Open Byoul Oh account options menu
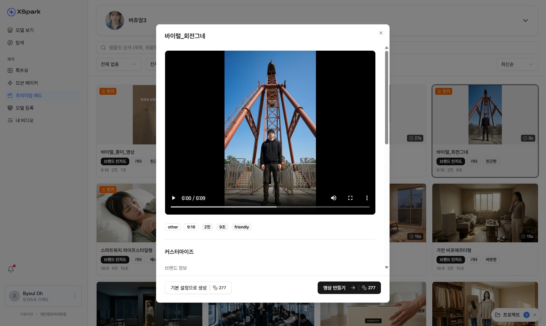546x326 pixels. (74, 296)
